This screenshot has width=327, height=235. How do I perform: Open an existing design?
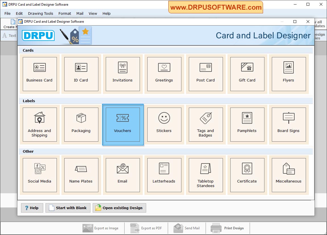coord(119,208)
